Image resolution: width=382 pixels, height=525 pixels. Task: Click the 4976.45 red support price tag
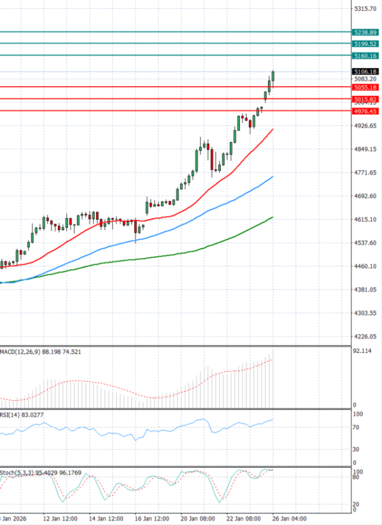[365, 111]
